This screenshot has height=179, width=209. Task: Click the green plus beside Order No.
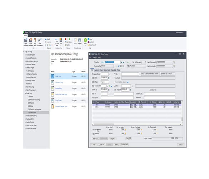point(128,62)
